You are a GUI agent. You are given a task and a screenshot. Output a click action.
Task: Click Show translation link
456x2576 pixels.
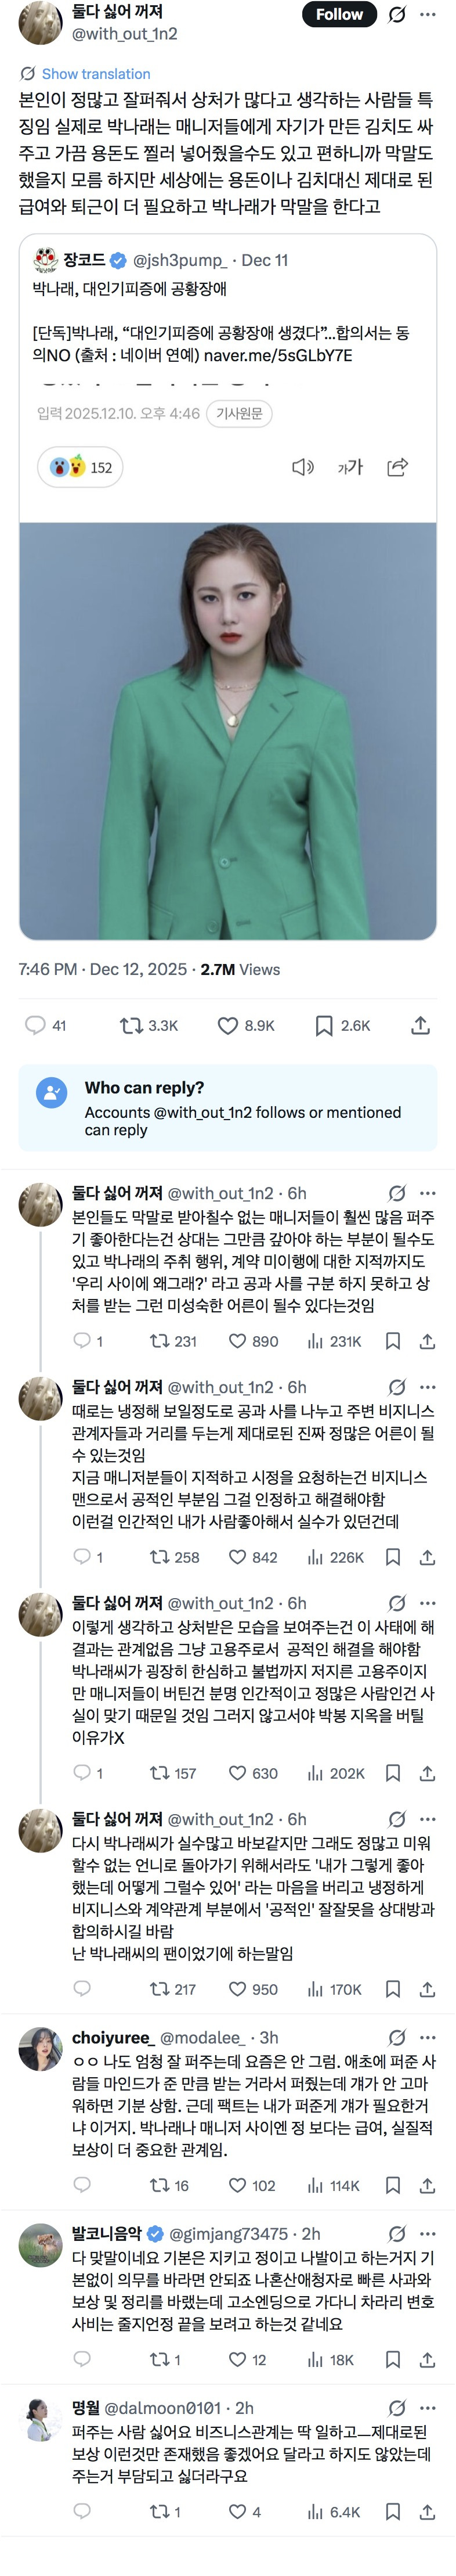click(95, 74)
